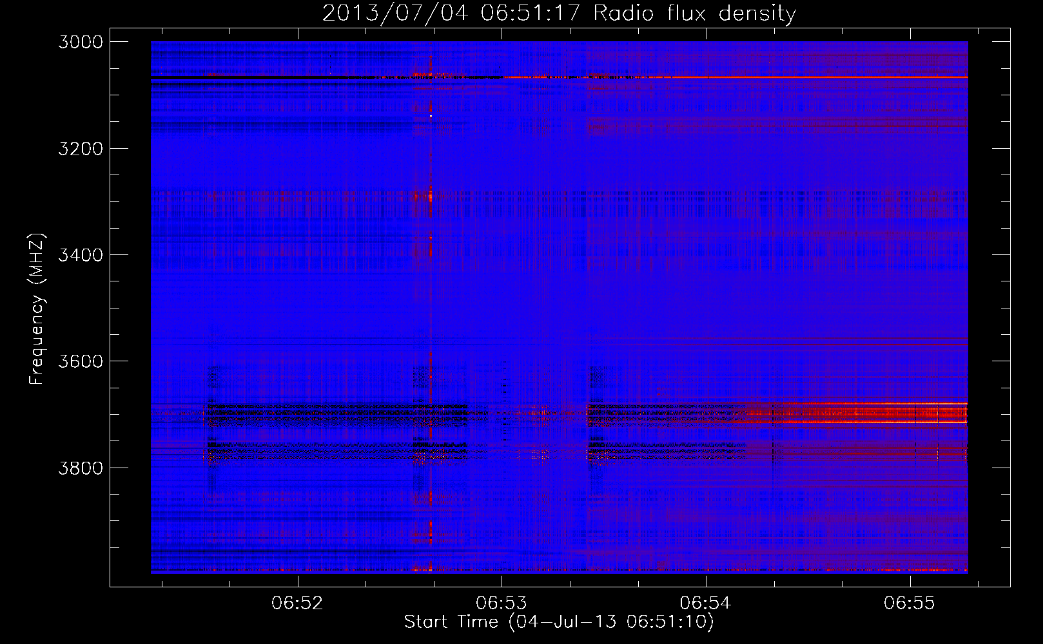Image resolution: width=1043 pixels, height=644 pixels.
Task: Select the 3600 frequency axis label
Action: (x=81, y=361)
